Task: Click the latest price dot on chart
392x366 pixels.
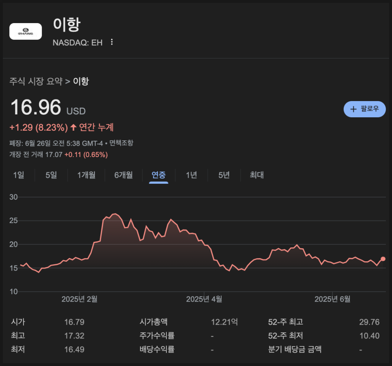Action: point(383,259)
